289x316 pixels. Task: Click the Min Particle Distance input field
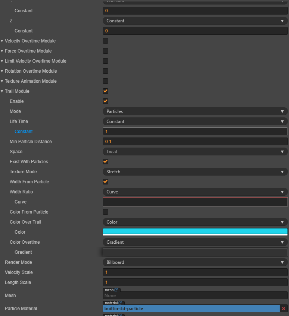click(x=195, y=142)
